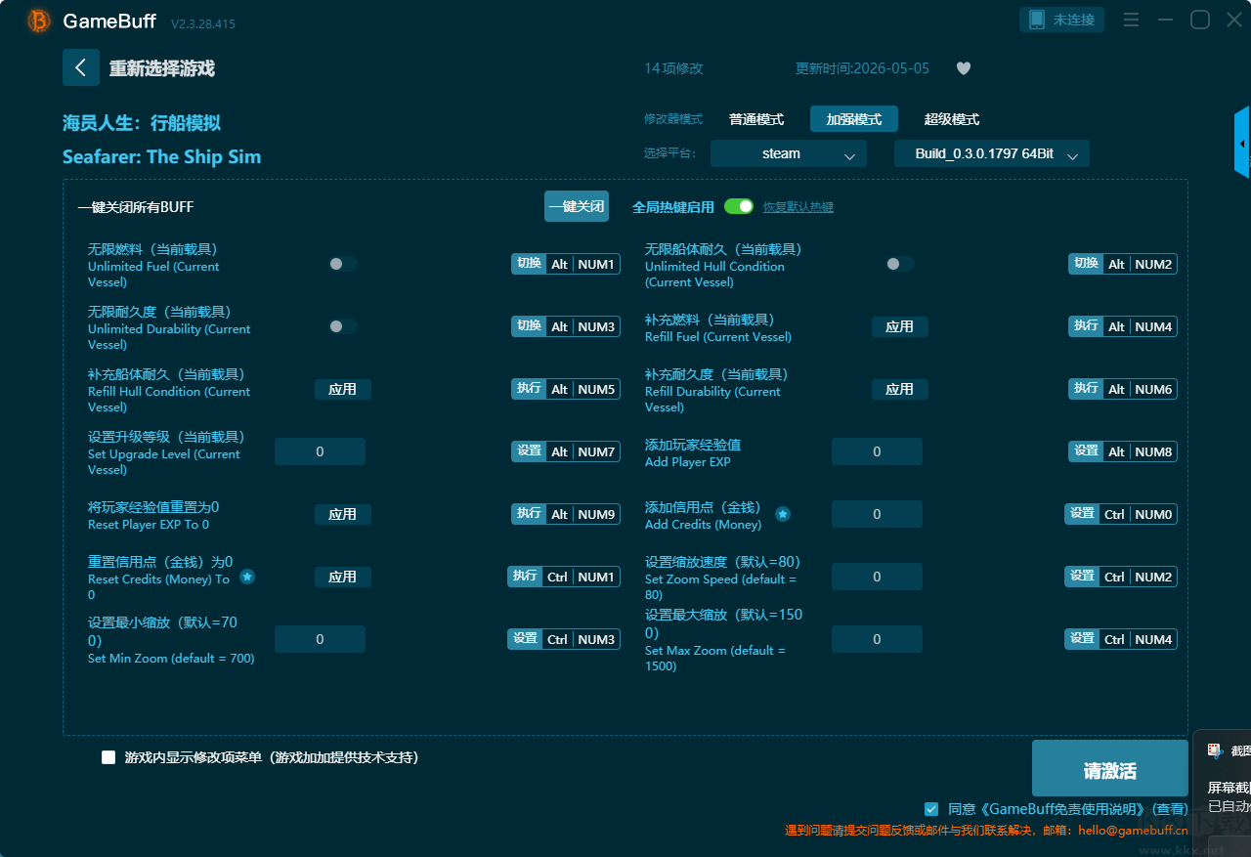1251x857 pixels.
Task: Click the Ctrl NUM2 hotkey for Zoom Speed
Action: [1121, 577]
